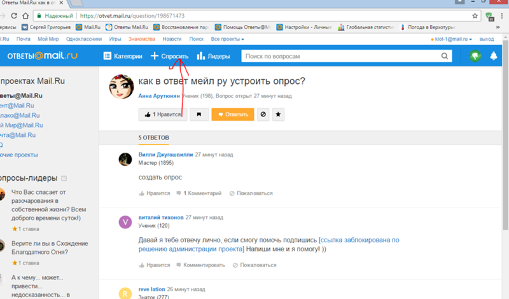Click the icon beside Вопросы-лидеры heading
This screenshot has height=299, width=509.
pos(64,178)
